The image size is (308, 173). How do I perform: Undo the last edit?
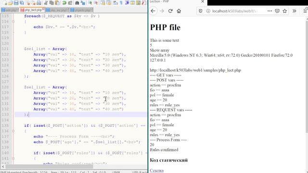[64, 3]
